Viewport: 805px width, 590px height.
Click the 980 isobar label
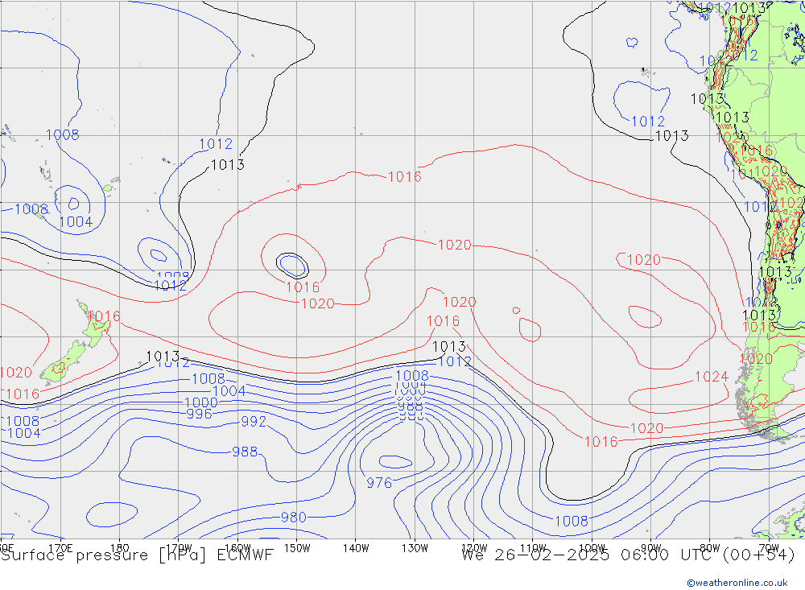point(294,517)
